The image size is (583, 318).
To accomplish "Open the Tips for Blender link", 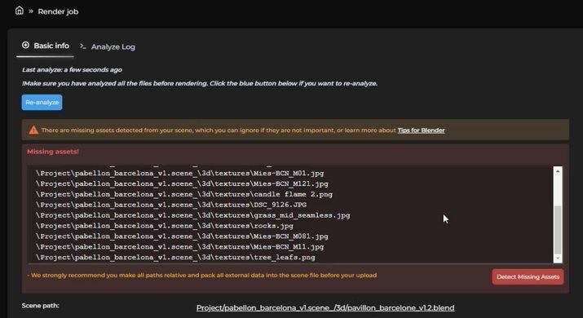I will click(421, 130).
